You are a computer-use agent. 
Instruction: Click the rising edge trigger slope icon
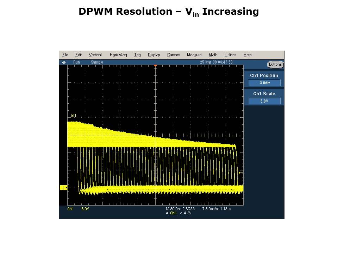pyautogui.click(x=180, y=213)
